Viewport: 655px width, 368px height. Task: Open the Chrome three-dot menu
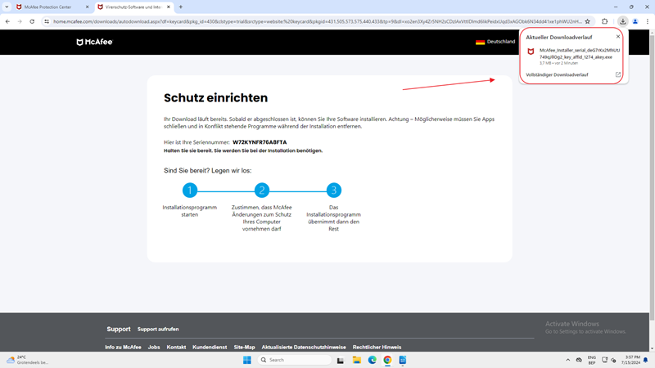point(647,22)
